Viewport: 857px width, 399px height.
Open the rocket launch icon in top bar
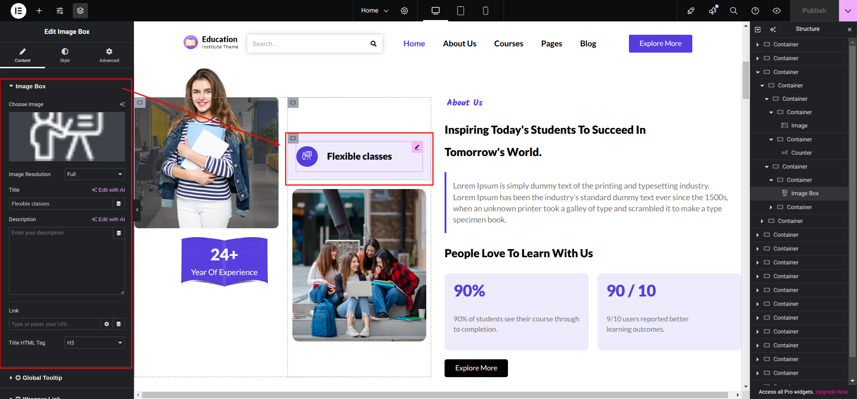click(x=691, y=11)
